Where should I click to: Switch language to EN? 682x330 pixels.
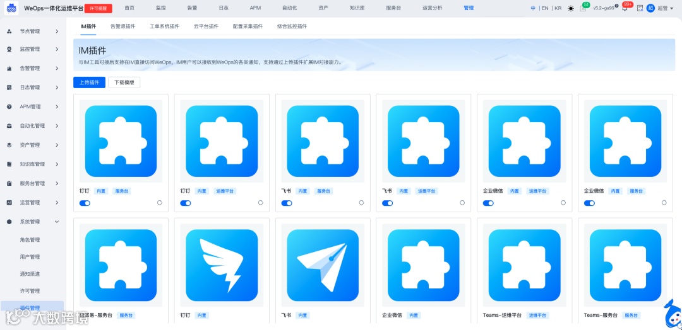(x=544, y=8)
